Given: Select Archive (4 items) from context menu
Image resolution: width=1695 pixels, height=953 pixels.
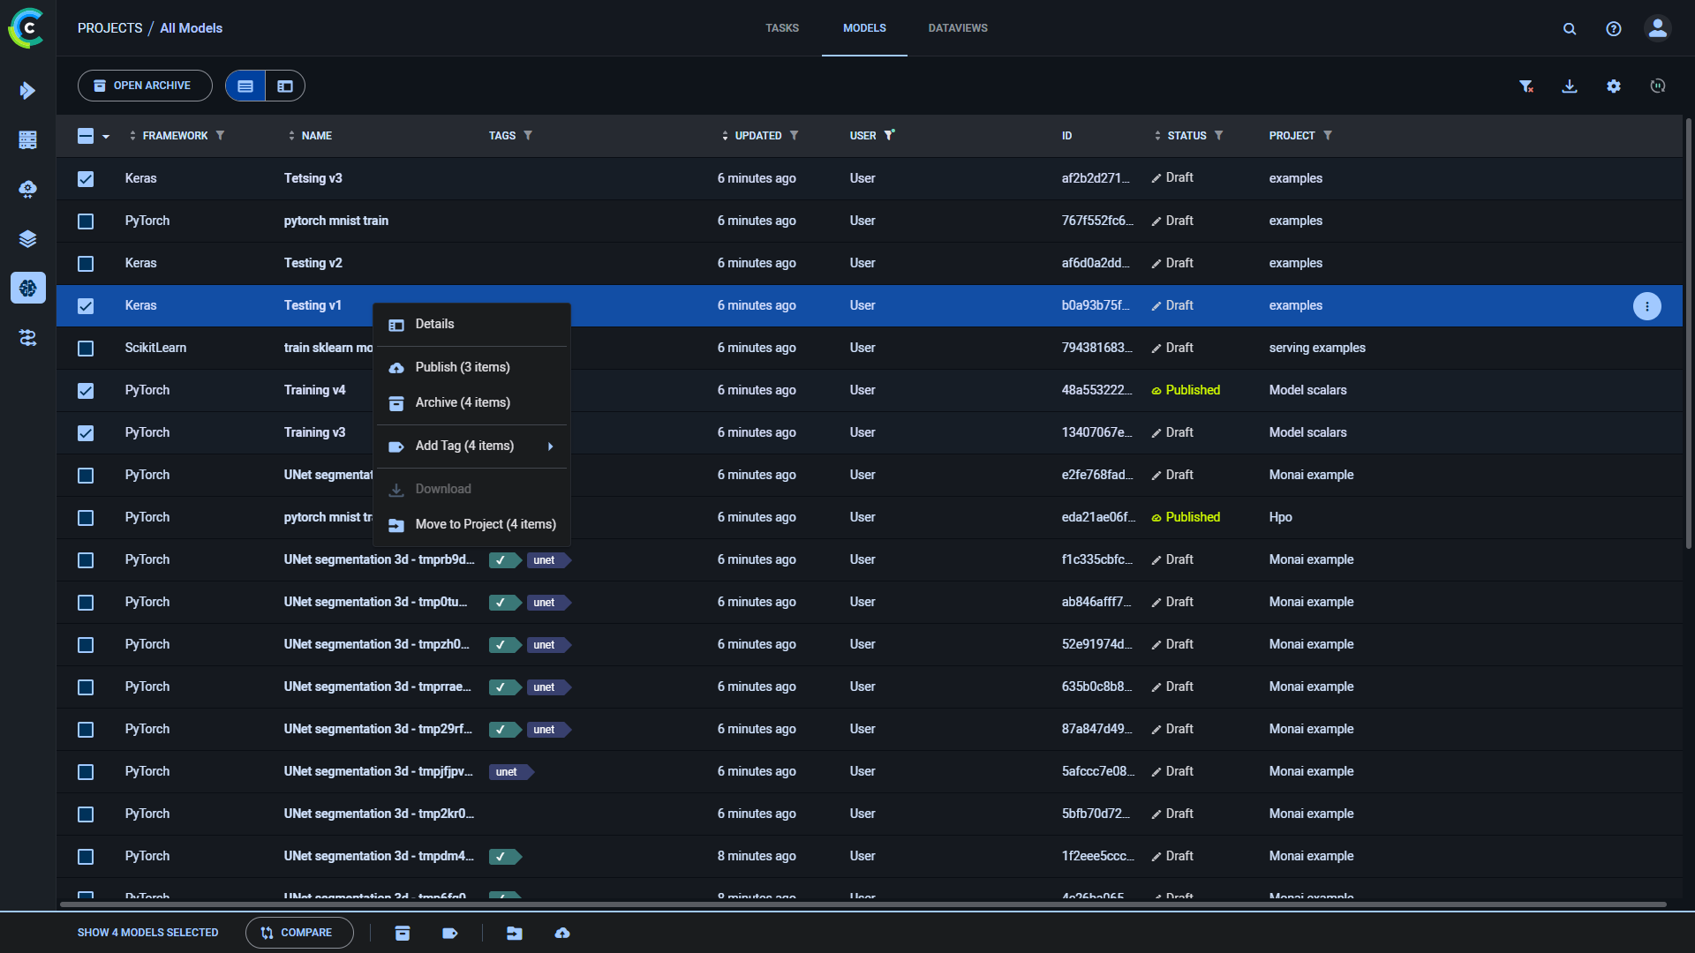Looking at the screenshot, I should pyautogui.click(x=463, y=401).
